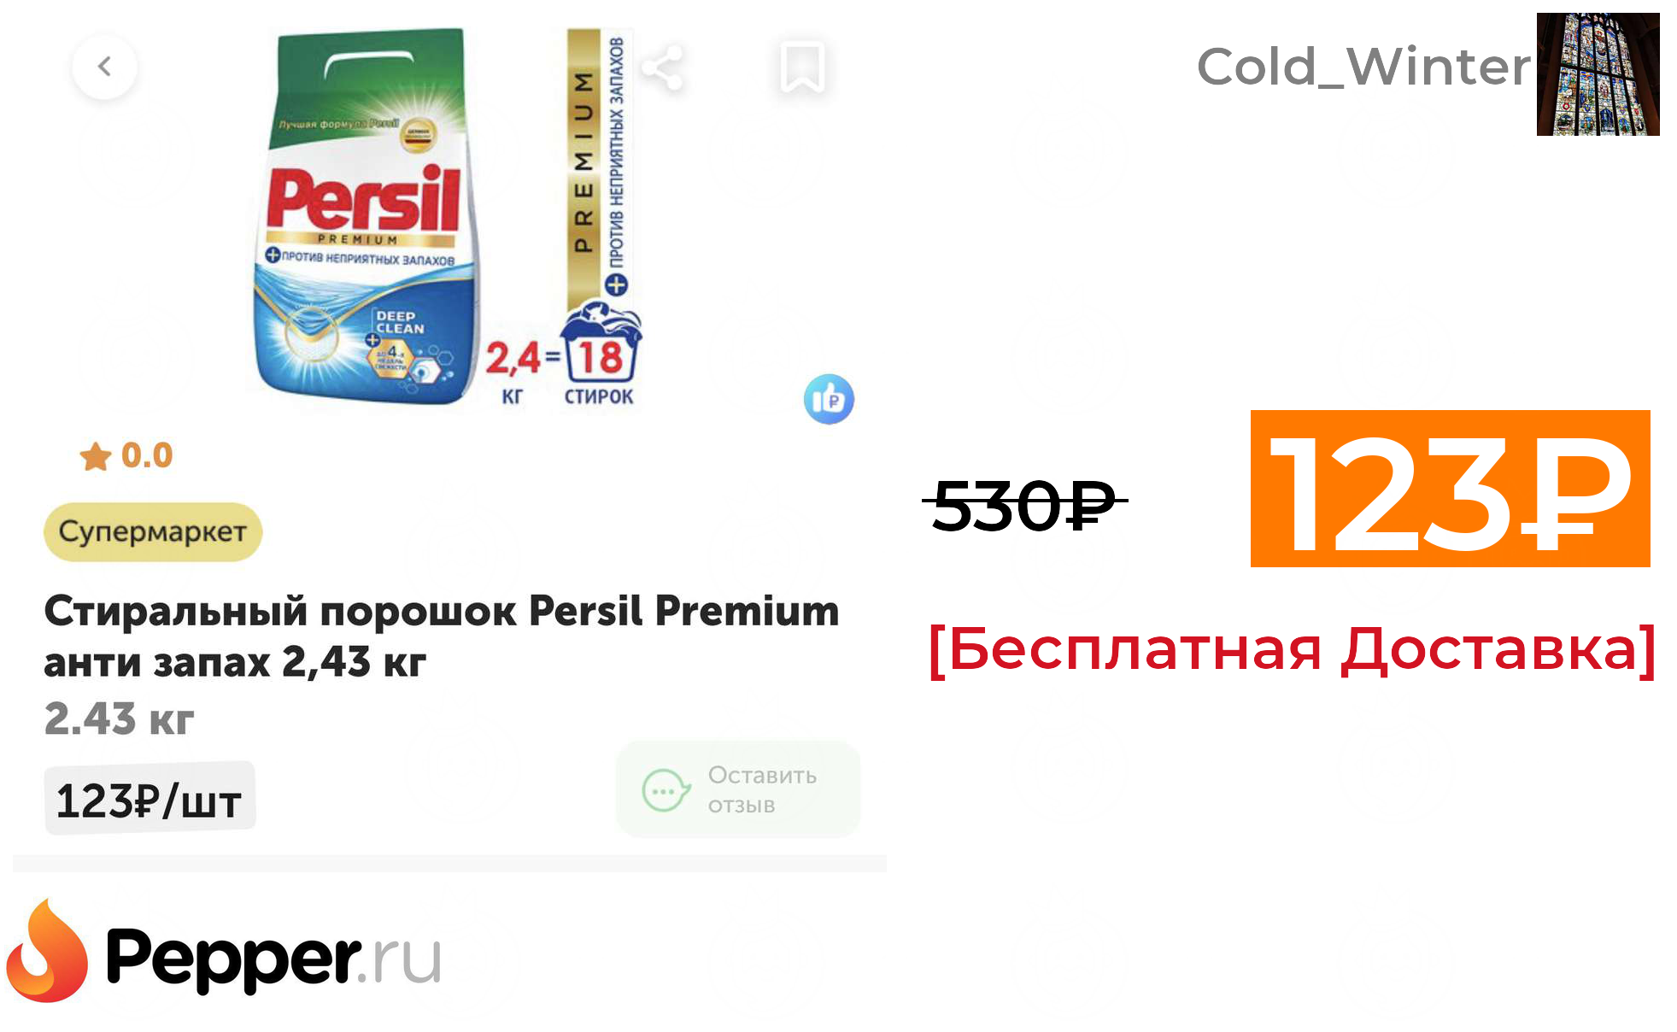Tap the share icon above product image
1677x1032 pixels.
tap(663, 67)
